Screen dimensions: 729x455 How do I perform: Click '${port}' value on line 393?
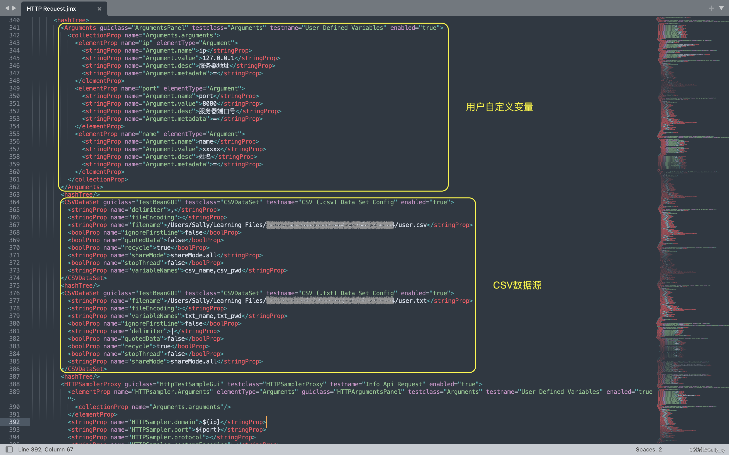pyautogui.click(x=208, y=429)
